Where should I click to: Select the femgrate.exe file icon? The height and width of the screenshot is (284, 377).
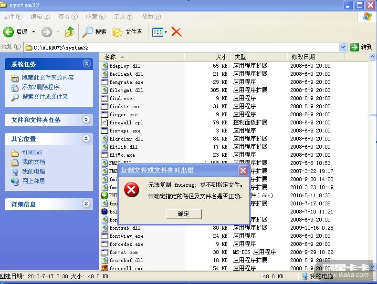pos(105,82)
